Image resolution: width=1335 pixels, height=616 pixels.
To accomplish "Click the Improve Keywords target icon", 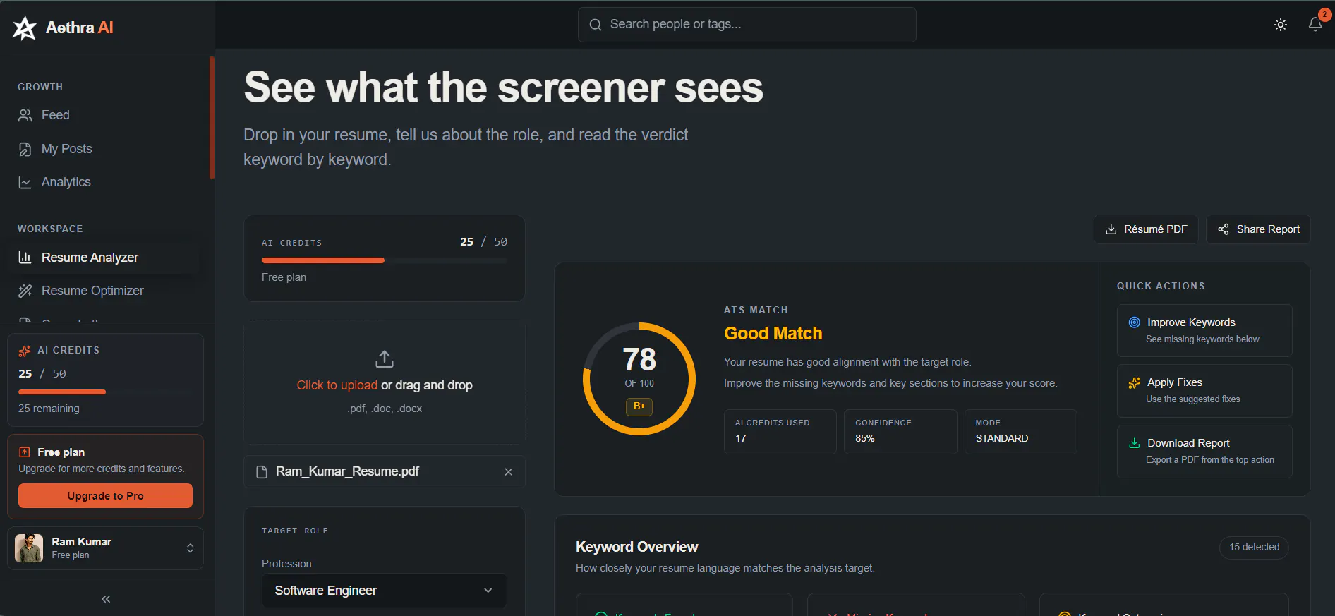I will click(1135, 322).
